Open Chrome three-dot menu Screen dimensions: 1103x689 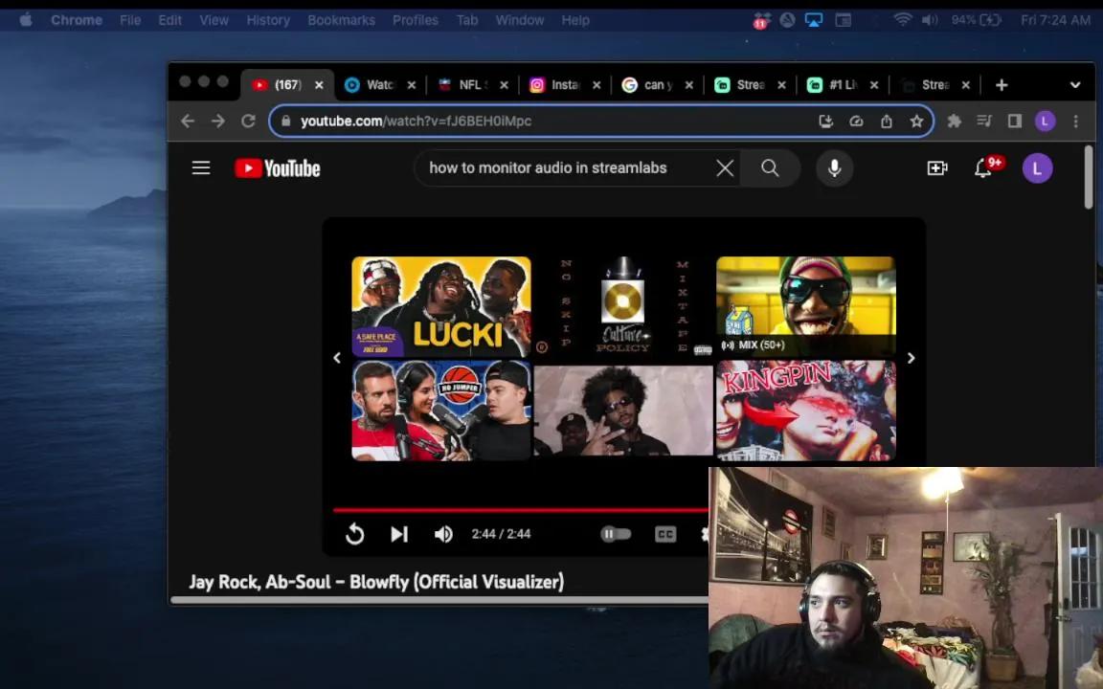(x=1075, y=121)
